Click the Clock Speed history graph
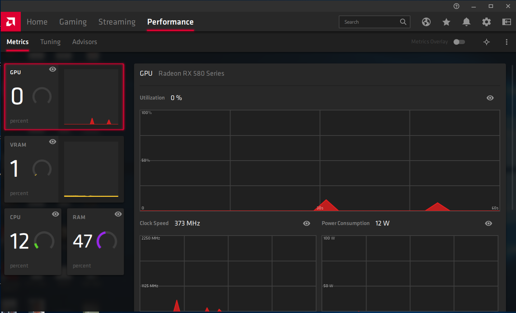The image size is (516, 313). (228, 273)
